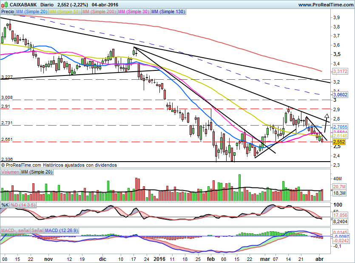Open the MM (Simple 130) dark blue label
The image size is (355, 263).
point(168,11)
